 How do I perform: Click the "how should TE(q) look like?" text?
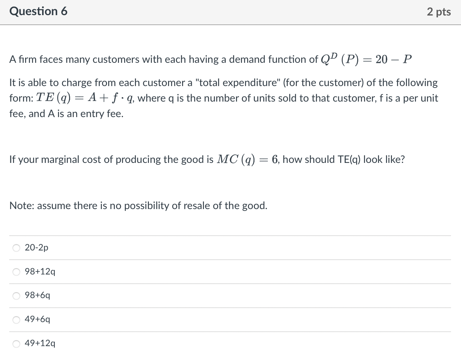click(344, 160)
